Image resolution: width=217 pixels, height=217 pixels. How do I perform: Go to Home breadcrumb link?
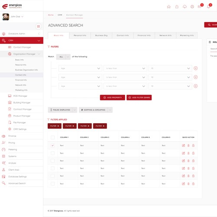[x=51, y=15]
